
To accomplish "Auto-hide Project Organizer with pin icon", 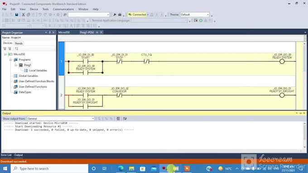I will (x=50, y=33).
